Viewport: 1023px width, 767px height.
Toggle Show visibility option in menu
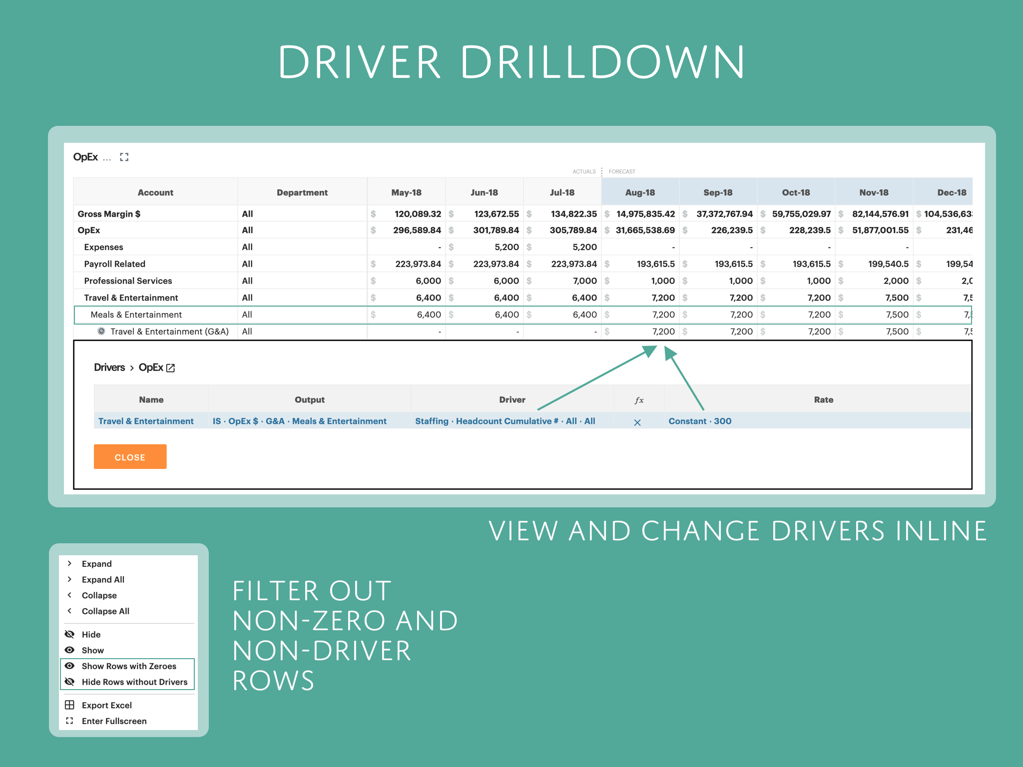[93, 650]
